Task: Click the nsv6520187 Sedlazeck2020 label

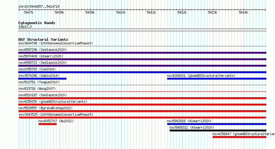Action: (x=43, y=95)
